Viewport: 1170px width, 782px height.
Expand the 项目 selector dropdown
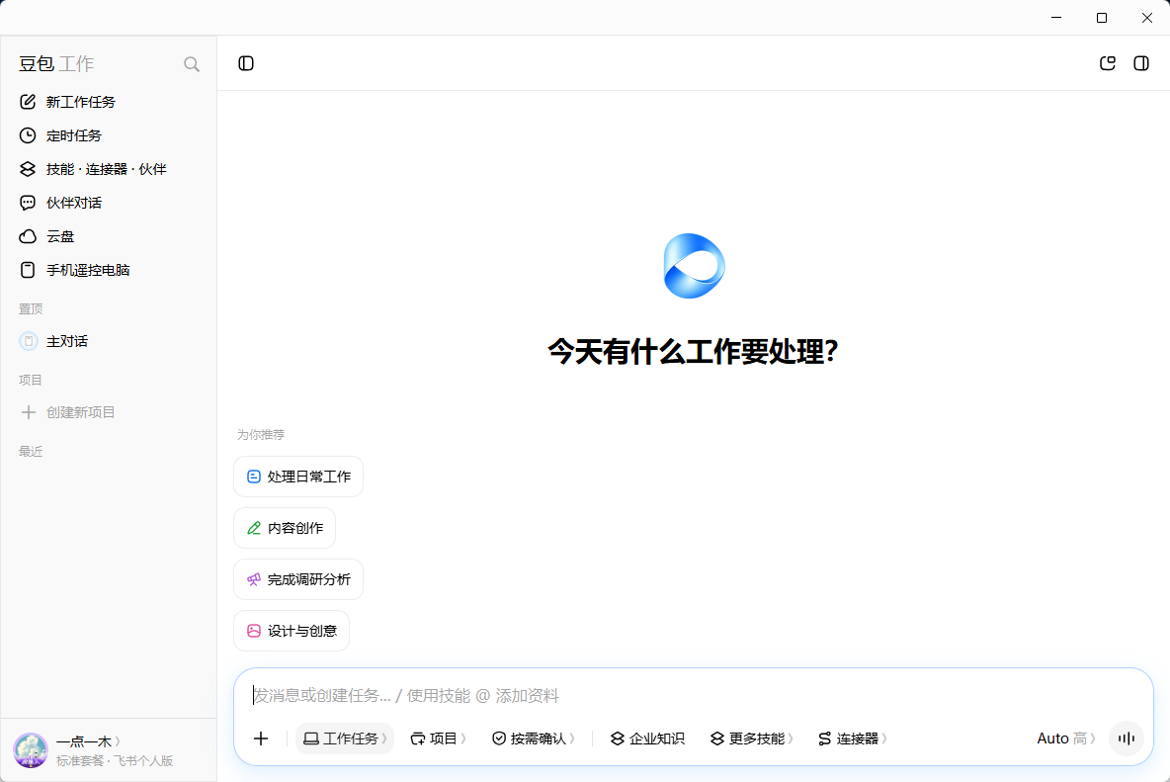438,738
